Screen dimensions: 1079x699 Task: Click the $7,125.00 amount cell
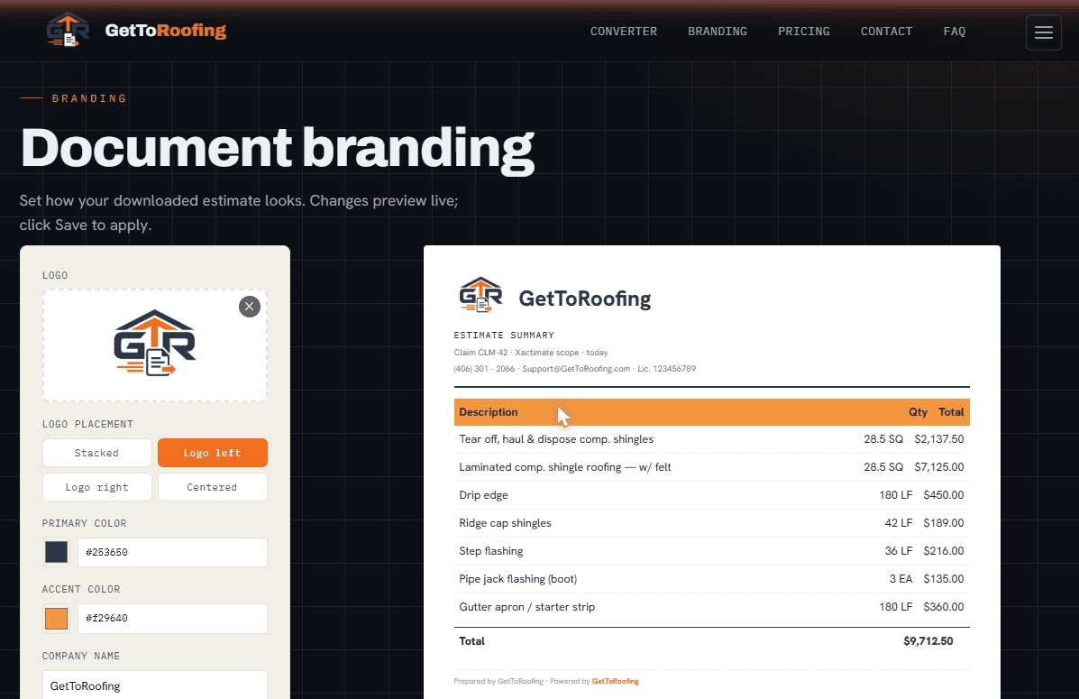coord(938,467)
